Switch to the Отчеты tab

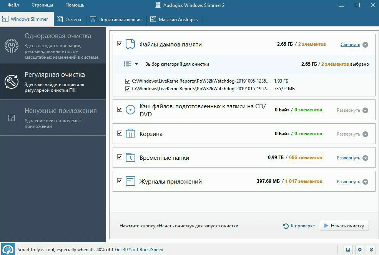point(70,19)
